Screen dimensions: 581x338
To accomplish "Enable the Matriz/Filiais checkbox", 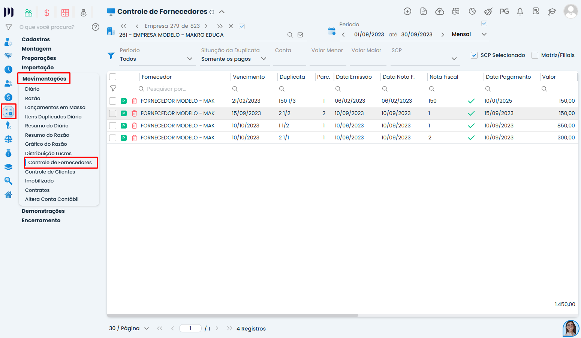I will (x=535, y=55).
